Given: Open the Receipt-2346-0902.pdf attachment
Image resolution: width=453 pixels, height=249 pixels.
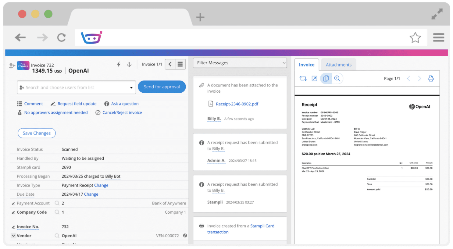Looking at the screenshot, I should [x=237, y=104].
